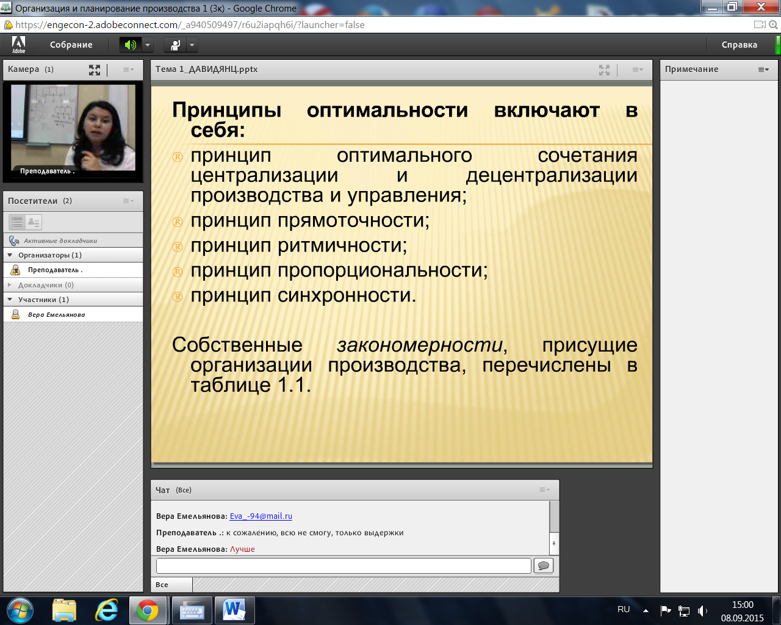Select the Все chat tab
781x625 pixels.
171,585
